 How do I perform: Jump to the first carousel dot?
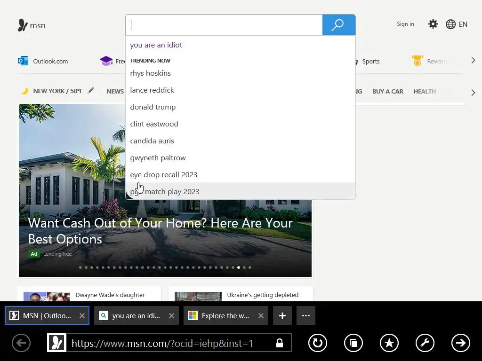(x=80, y=267)
